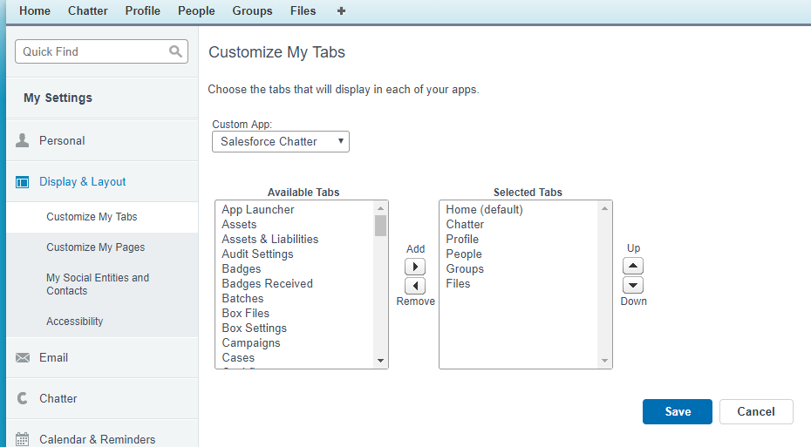Open the Files tab

click(303, 10)
